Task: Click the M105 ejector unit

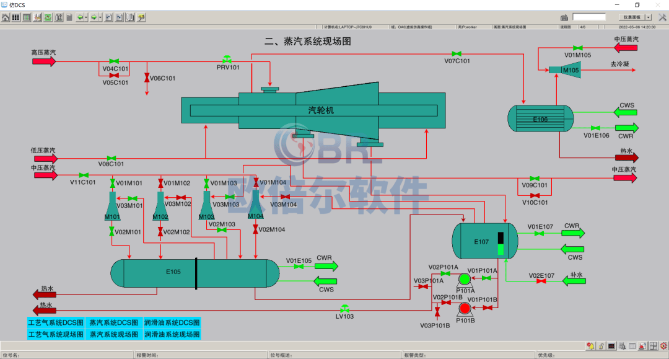Action: click(x=564, y=70)
